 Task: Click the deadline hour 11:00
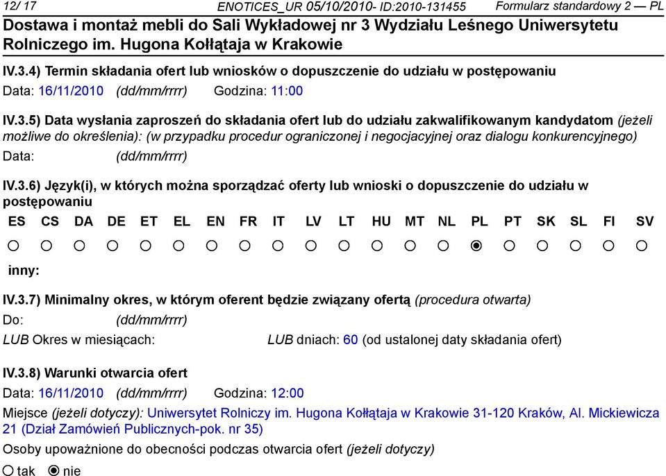pyautogui.click(x=287, y=91)
